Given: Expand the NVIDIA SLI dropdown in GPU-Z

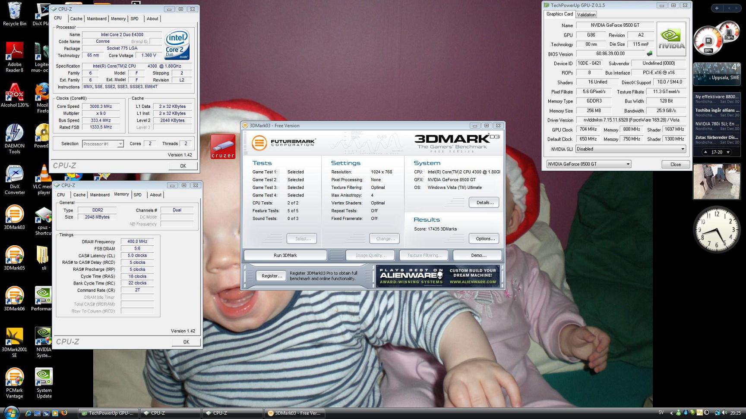Looking at the screenshot, I should [x=630, y=149].
